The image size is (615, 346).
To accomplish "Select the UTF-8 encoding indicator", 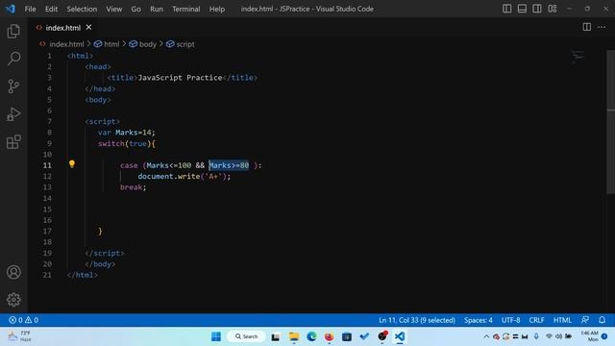I will (x=510, y=320).
